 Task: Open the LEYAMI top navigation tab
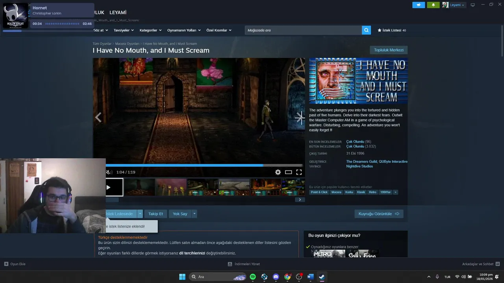(118, 13)
